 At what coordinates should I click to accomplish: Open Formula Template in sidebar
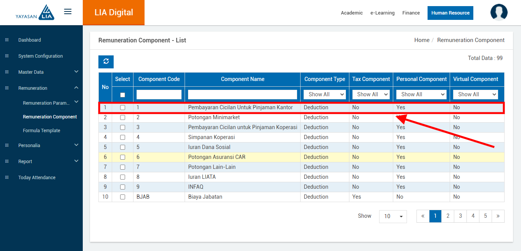(42, 131)
